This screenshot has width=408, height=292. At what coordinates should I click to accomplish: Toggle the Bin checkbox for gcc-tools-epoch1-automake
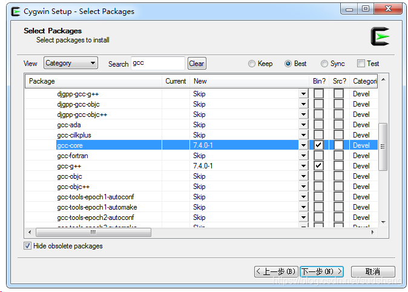(318, 207)
